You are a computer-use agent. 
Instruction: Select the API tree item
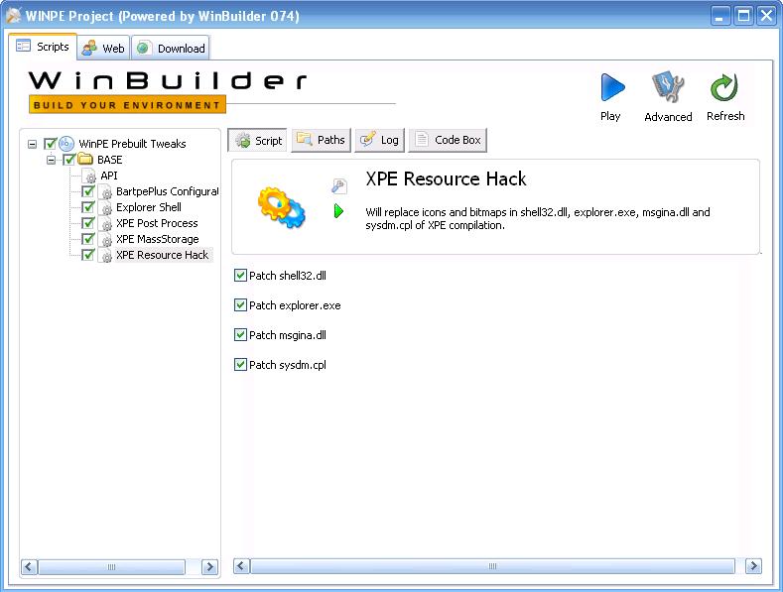109,176
